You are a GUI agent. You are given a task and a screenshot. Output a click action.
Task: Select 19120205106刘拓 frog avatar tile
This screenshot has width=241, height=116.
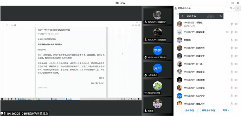[x=157, y=87]
